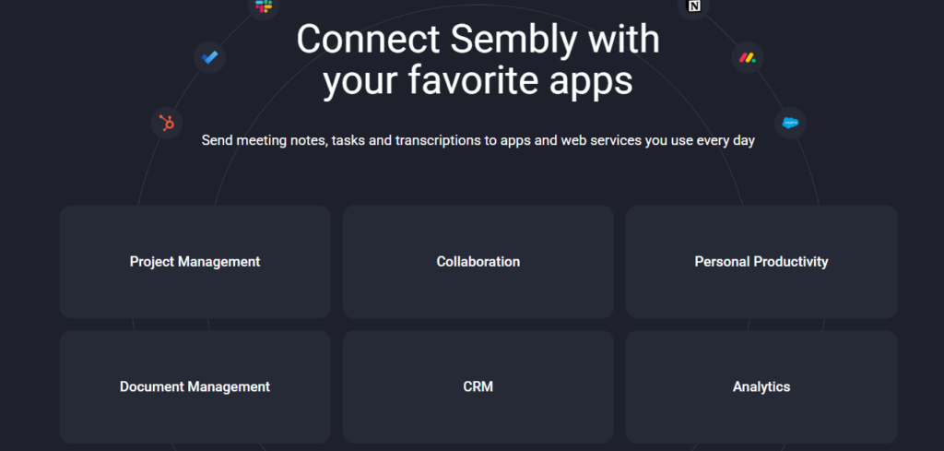Image resolution: width=944 pixels, height=451 pixels.
Task: Click the Notion logo icon
Action: [693, 6]
